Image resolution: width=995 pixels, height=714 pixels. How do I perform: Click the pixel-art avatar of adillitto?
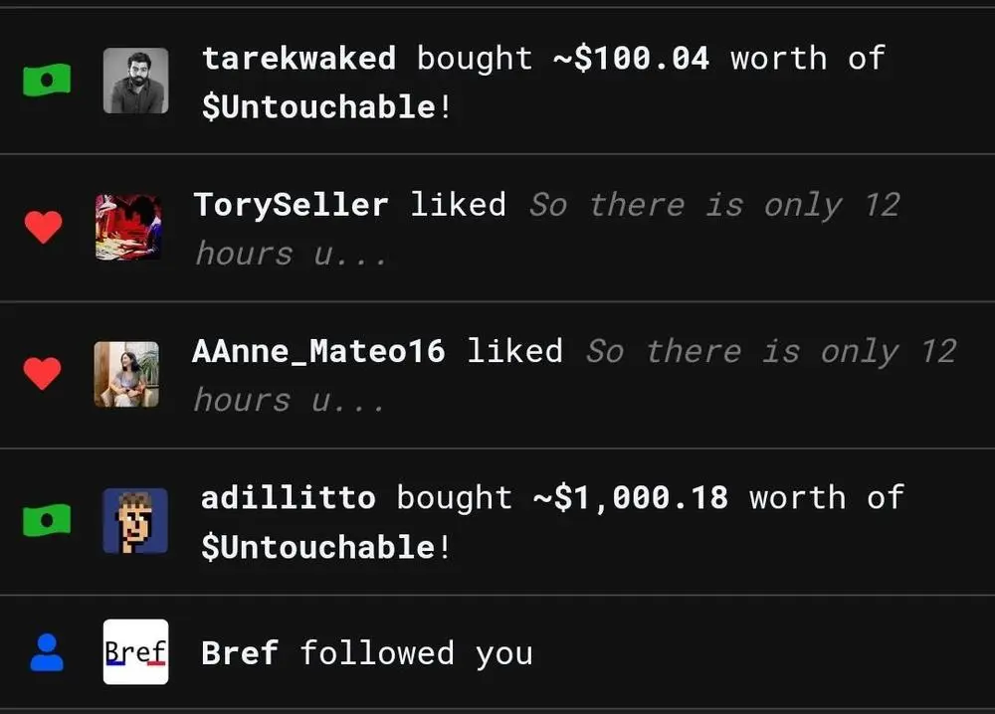(136, 521)
